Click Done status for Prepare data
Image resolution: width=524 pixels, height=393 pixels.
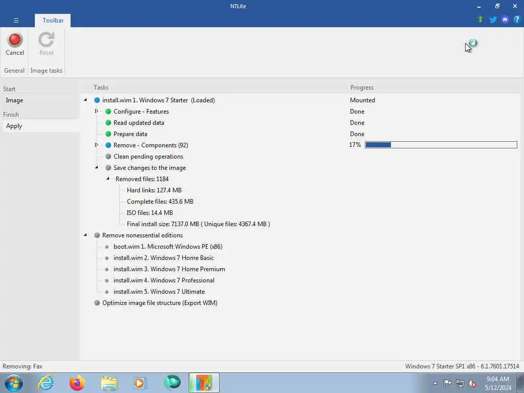coord(357,134)
